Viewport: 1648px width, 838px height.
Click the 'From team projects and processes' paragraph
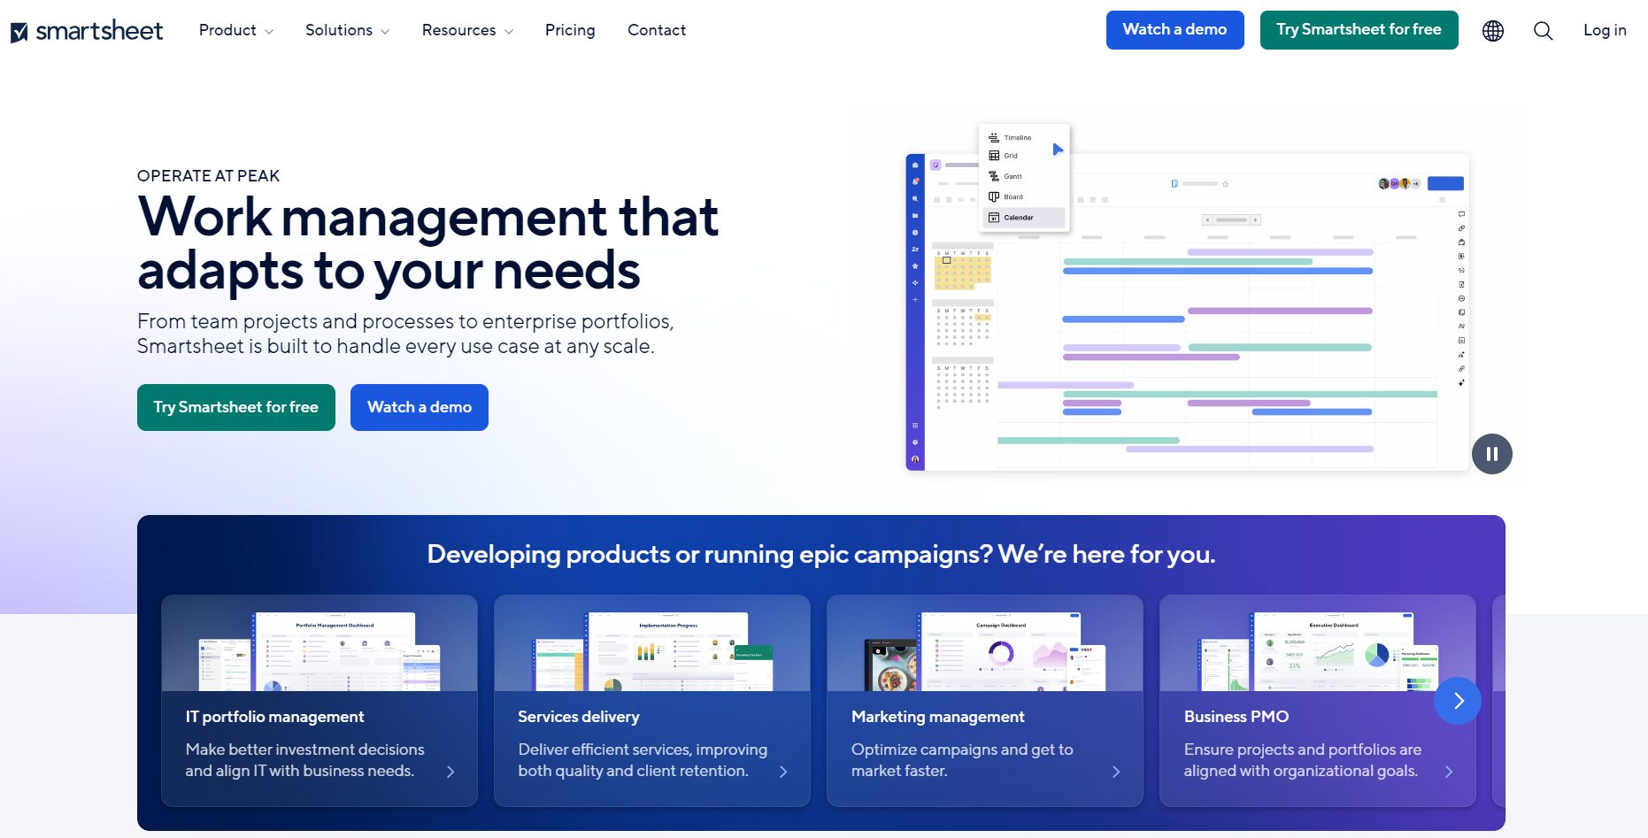405,334
